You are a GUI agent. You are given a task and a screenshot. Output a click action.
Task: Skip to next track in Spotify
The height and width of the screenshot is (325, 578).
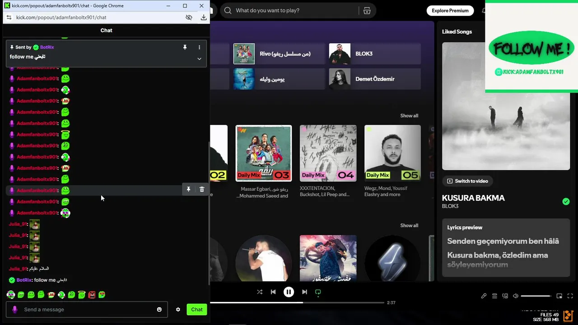click(304, 292)
